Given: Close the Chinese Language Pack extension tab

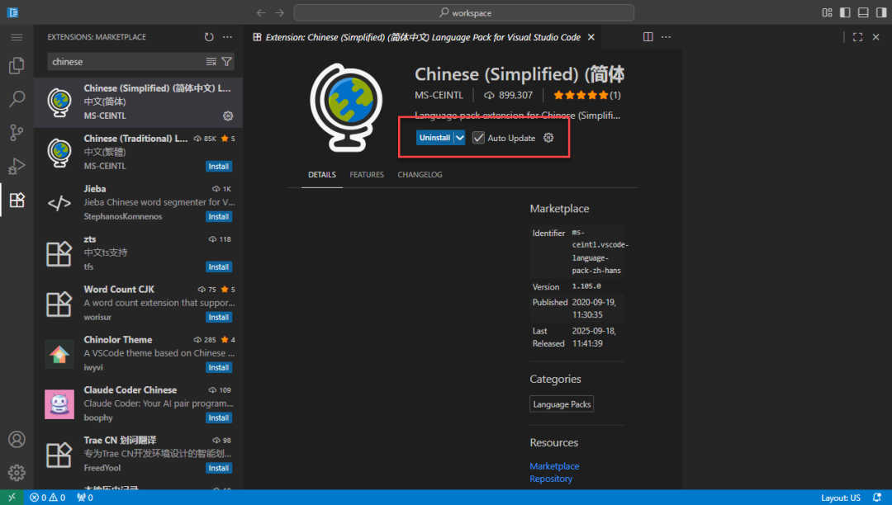Looking at the screenshot, I should pos(591,37).
